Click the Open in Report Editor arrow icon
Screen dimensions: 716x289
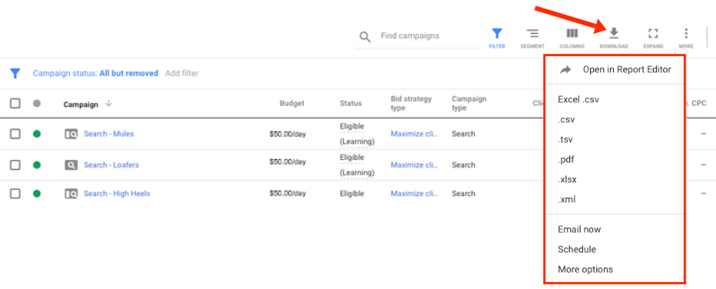point(565,69)
